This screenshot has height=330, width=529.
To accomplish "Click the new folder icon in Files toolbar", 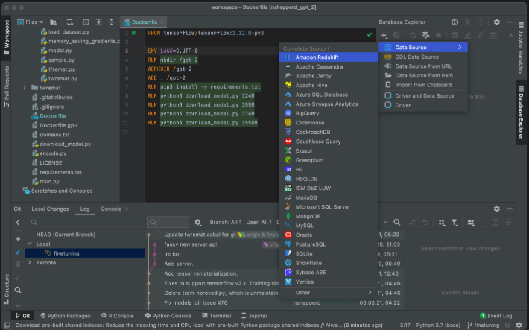I will [x=54, y=22].
